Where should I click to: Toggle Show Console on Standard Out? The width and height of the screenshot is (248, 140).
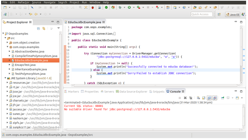(210, 98)
